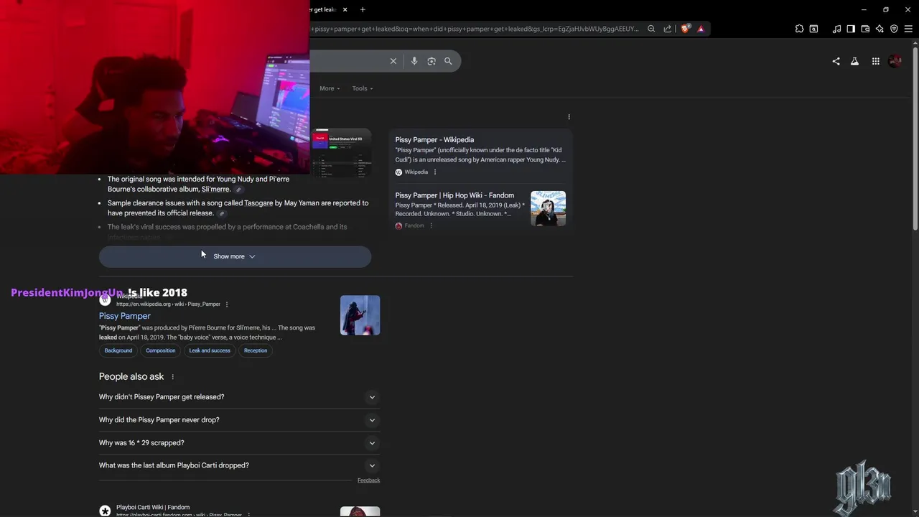The image size is (919, 517).
Task: Jump to the Reception section chip
Action: 256,350
